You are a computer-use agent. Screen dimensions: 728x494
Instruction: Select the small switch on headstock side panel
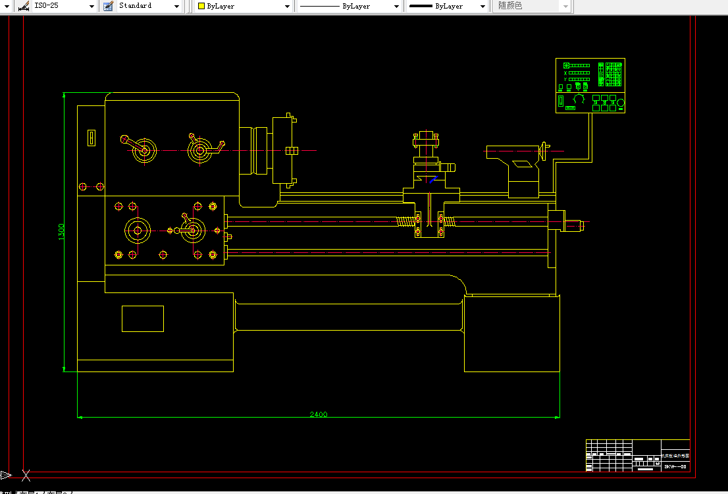(x=91, y=138)
